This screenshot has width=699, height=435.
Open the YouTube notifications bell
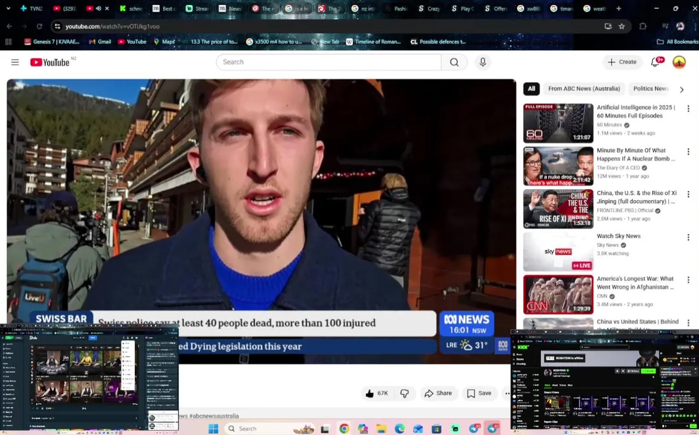click(655, 62)
